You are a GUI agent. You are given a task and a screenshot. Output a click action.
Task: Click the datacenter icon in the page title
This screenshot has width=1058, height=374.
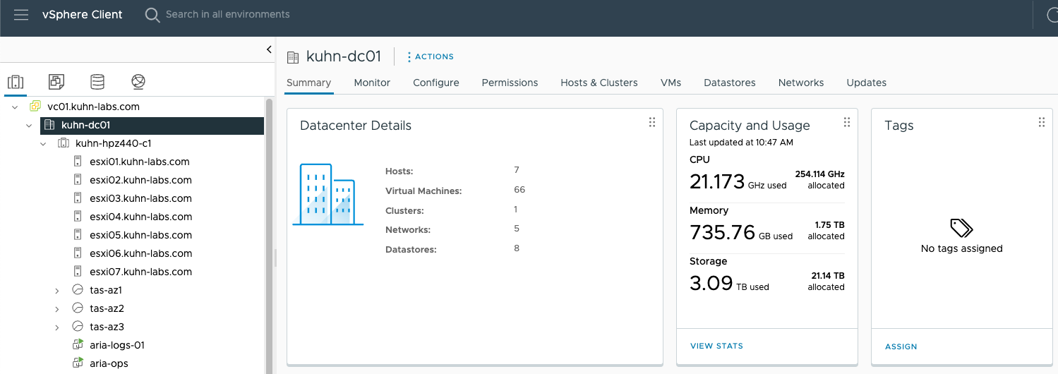coord(293,57)
